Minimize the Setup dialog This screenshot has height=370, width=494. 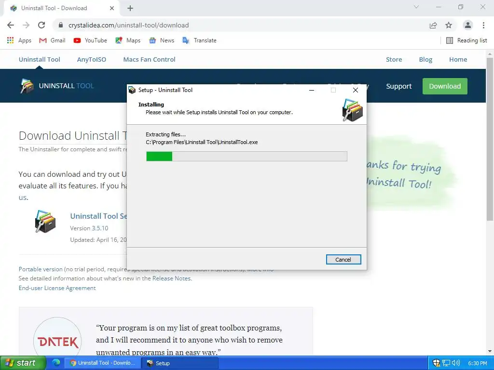pos(312,90)
